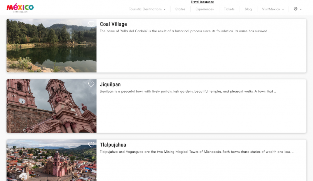Click the Coal Village lake photo
Image resolution: width=313 pixels, height=181 pixels.
click(x=51, y=45)
